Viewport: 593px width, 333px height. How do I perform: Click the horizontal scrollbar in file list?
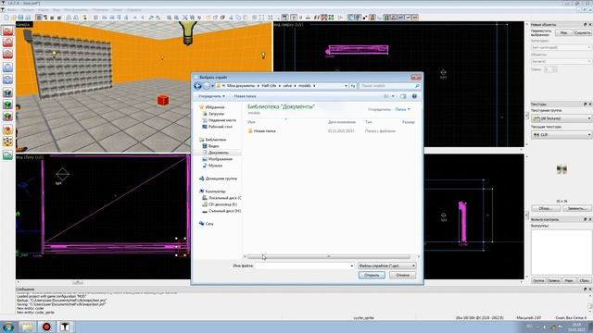328,257
